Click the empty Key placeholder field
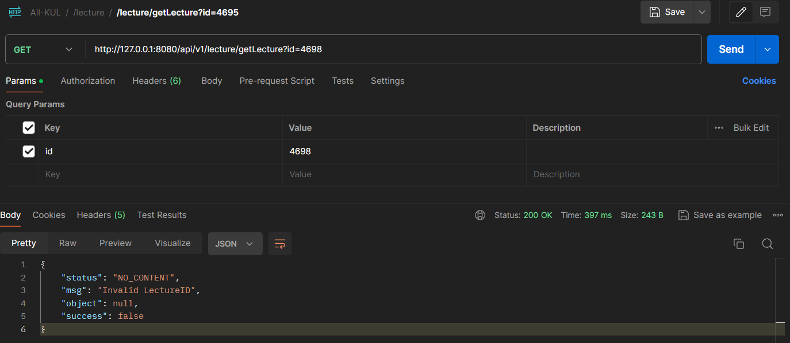Screen dimensions: 790x343 click(160, 174)
